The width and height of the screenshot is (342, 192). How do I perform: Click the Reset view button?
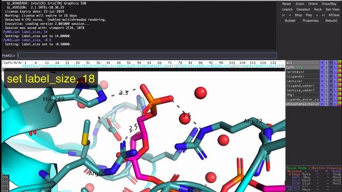pos(286,4)
